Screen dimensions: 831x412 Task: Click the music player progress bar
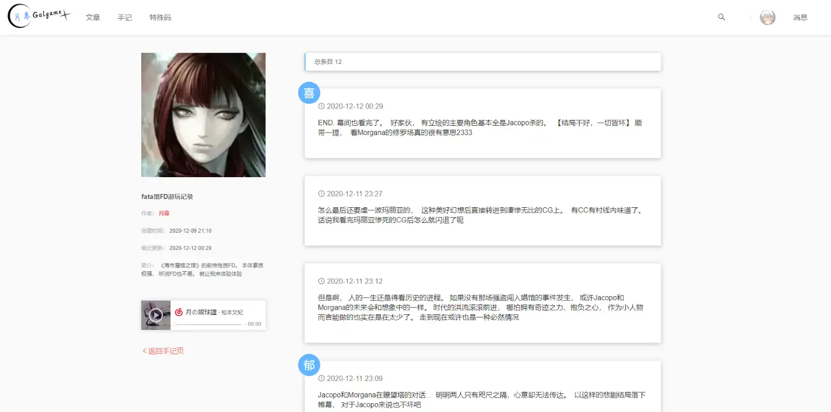point(208,324)
